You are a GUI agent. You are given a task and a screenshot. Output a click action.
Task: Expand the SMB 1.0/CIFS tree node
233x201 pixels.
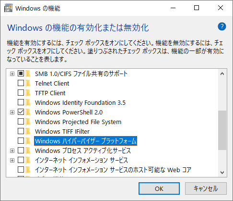[x=12, y=74]
